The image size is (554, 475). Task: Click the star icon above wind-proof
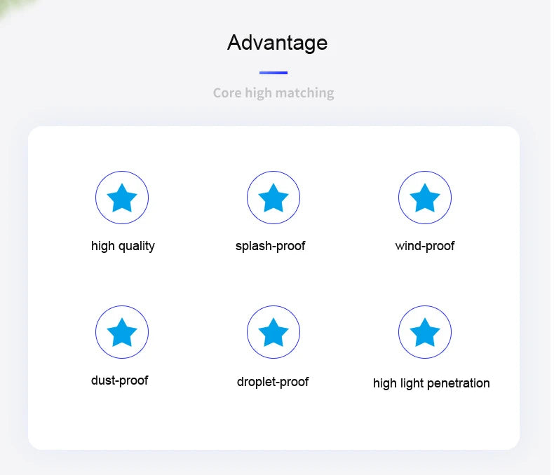pyautogui.click(x=425, y=198)
